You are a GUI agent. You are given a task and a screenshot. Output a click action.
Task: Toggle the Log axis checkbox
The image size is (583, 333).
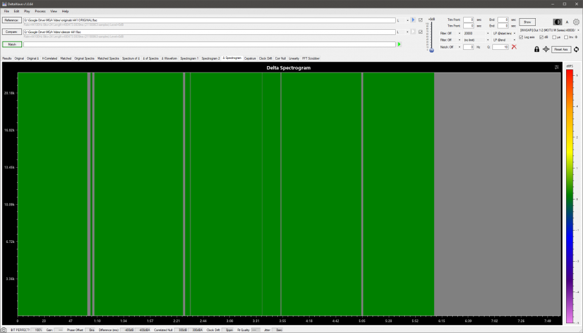point(521,37)
